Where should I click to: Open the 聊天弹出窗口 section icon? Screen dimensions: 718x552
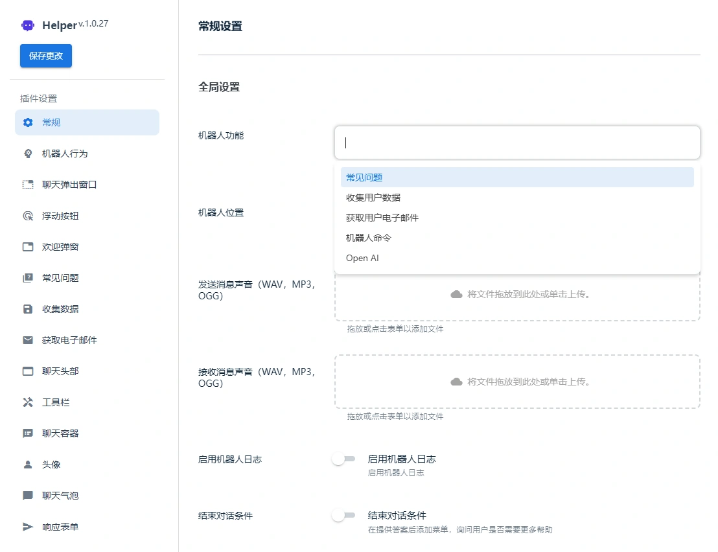[27, 185]
